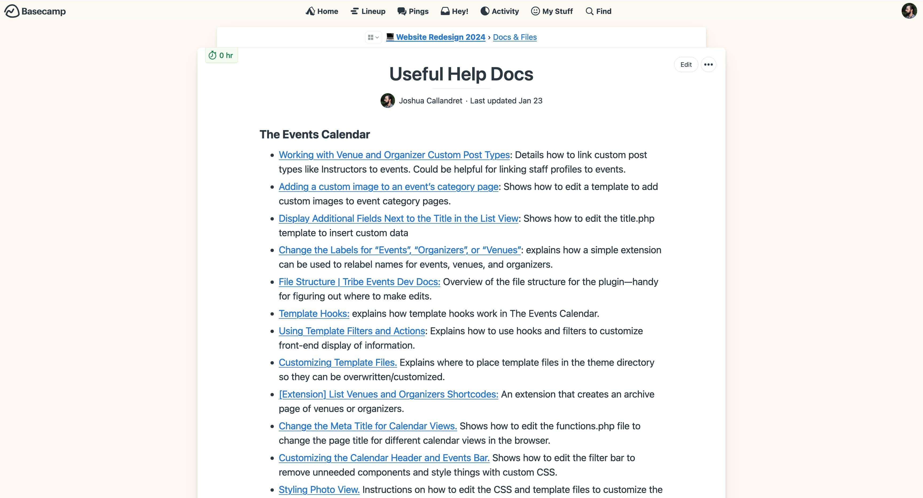
Task: Open the three-dots options menu
Action: [x=708, y=65]
